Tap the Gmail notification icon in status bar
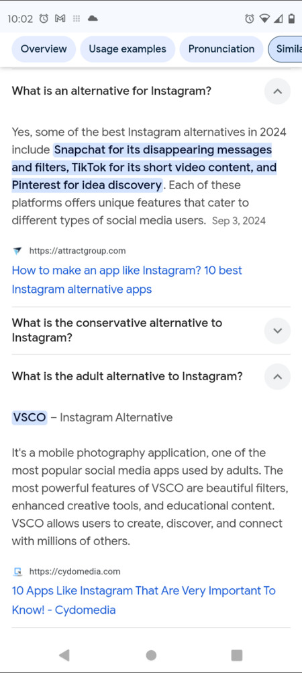This screenshot has height=673, width=302. pos(60,18)
